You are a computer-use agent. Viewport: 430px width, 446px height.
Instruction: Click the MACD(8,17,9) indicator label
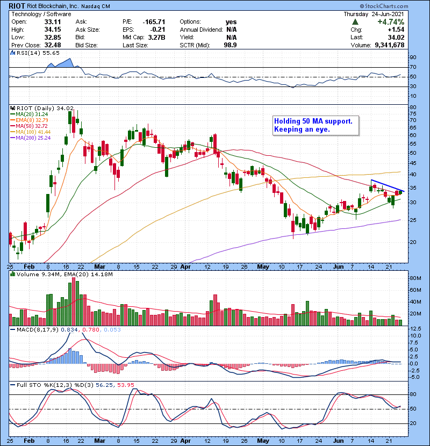[38, 330]
